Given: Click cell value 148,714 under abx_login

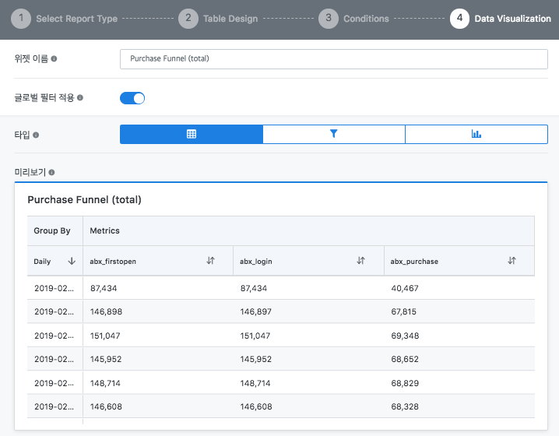Looking at the screenshot, I should pos(255,383).
